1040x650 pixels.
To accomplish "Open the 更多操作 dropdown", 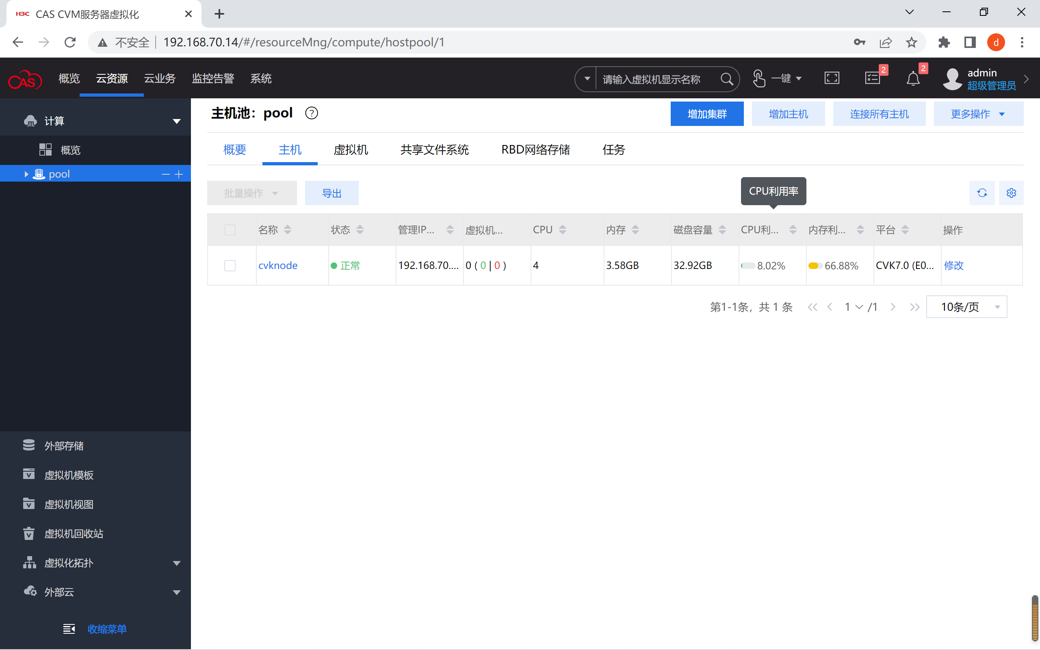I will tap(978, 114).
